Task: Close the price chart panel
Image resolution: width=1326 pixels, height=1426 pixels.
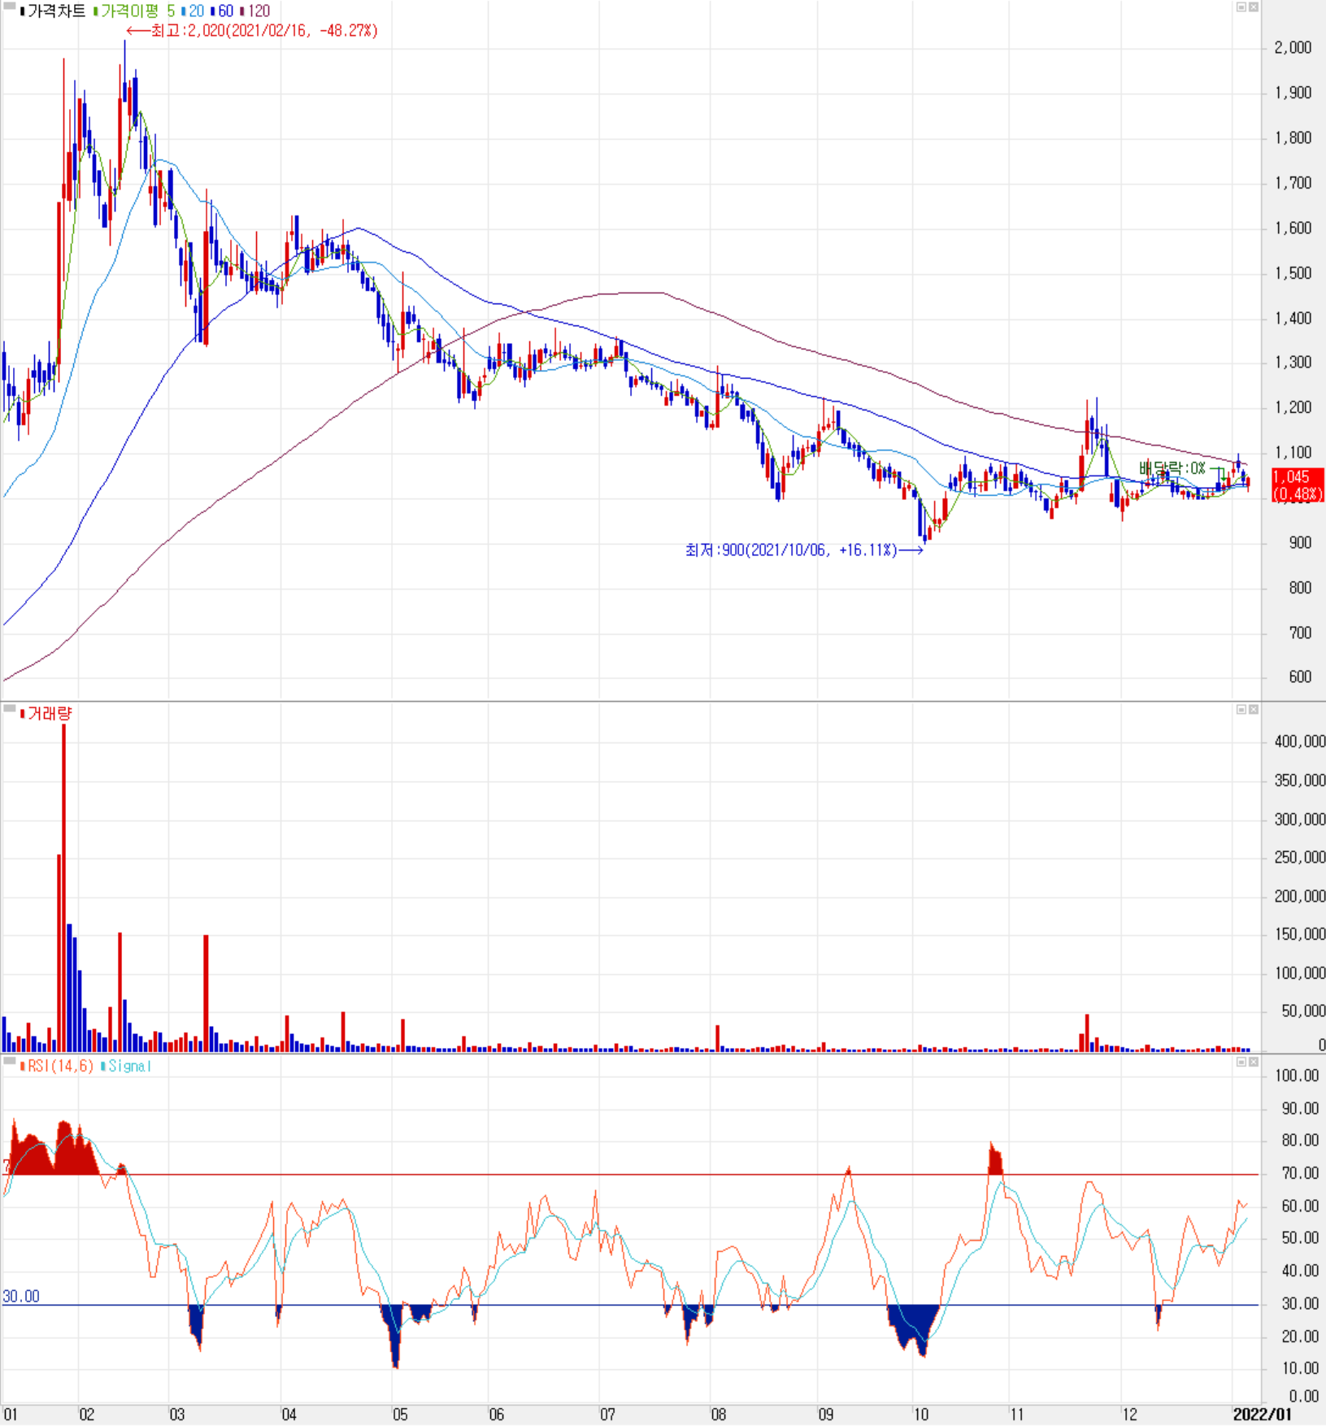Action: click(1253, 7)
